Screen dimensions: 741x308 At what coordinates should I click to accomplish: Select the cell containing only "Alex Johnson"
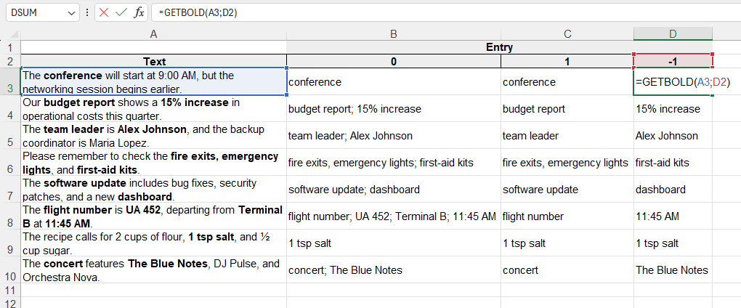(673, 135)
